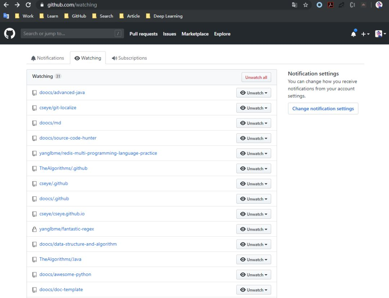The height and width of the screenshot is (298, 389).
Task: Click the red Unwatch all button
Action: (256, 77)
